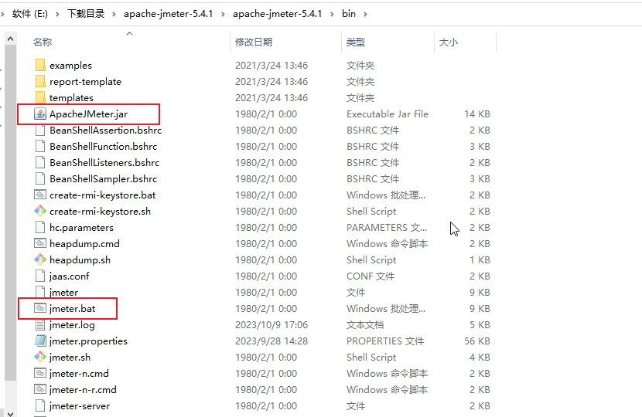Click the Executable Jar File type cell
This screenshot has height=417, width=642.
tap(388, 114)
